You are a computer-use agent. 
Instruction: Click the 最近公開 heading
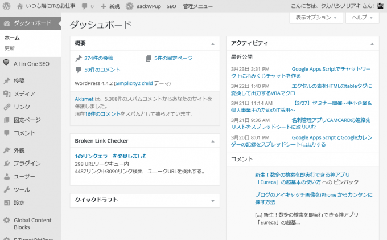tap(241, 57)
